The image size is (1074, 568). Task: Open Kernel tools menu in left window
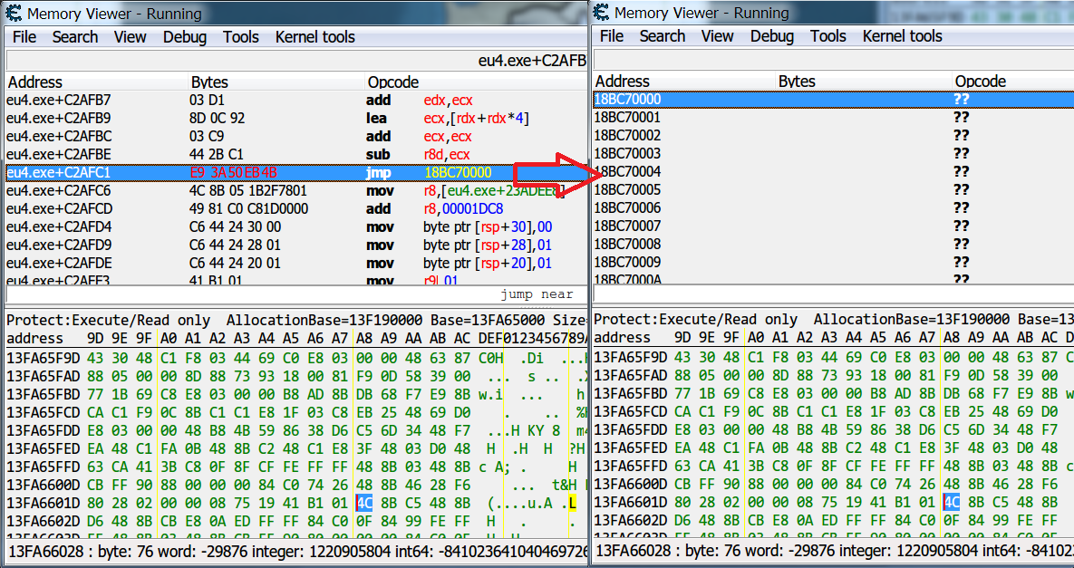[x=314, y=37]
